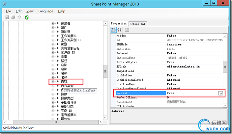Select the 路径 field in tree

coord(64,61)
